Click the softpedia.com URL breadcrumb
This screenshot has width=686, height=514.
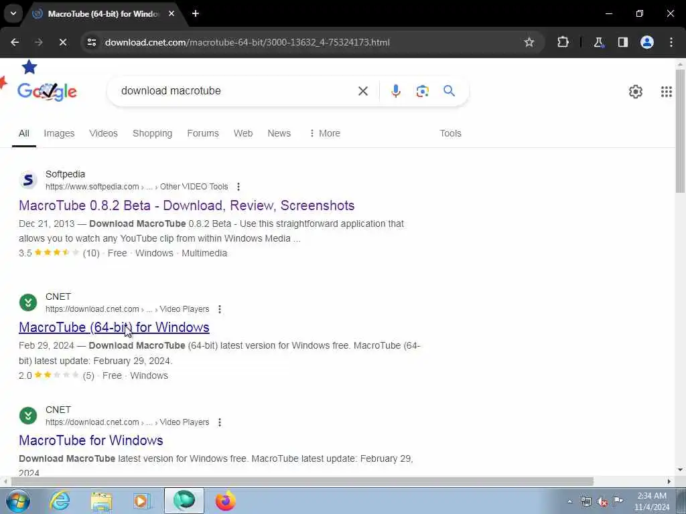click(137, 187)
